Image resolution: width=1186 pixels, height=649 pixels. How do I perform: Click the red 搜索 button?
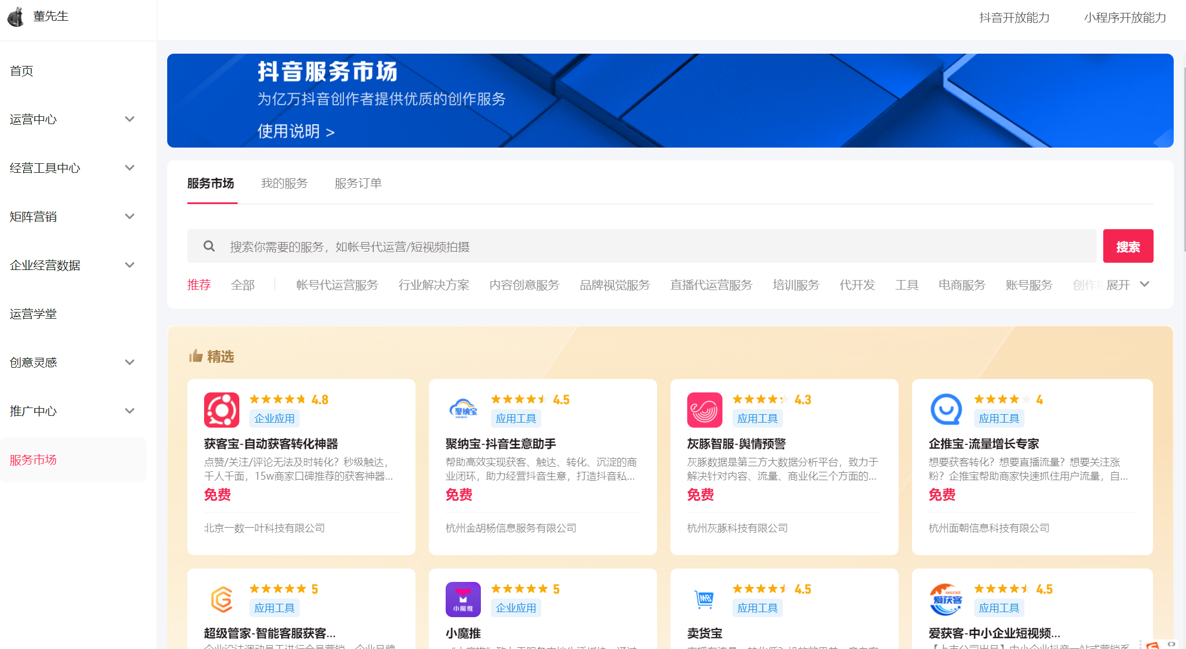click(1128, 246)
